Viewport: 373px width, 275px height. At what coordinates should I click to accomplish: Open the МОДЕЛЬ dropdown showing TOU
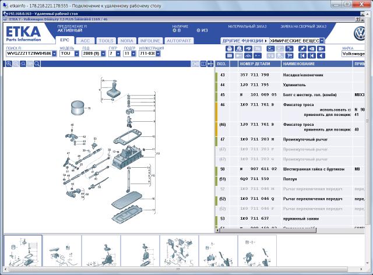pyautogui.click(x=76, y=54)
